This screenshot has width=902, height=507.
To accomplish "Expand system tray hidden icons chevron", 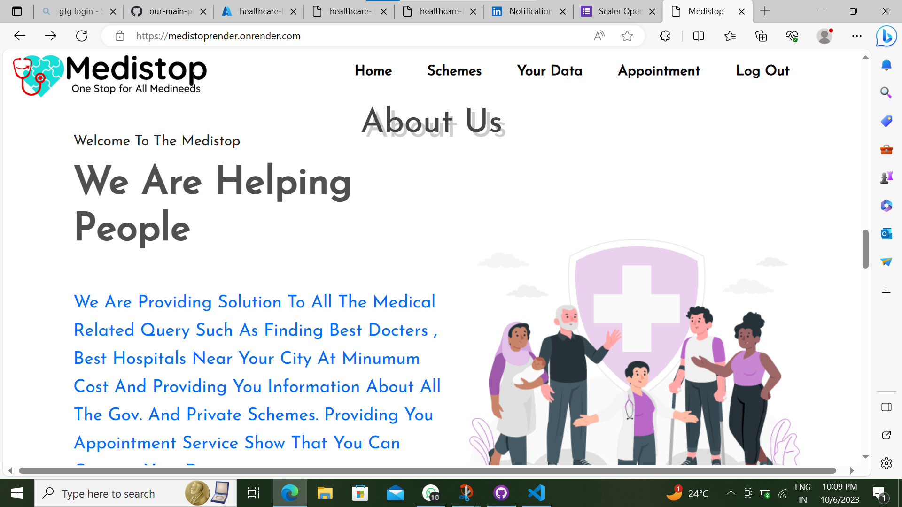I will click(731, 493).
